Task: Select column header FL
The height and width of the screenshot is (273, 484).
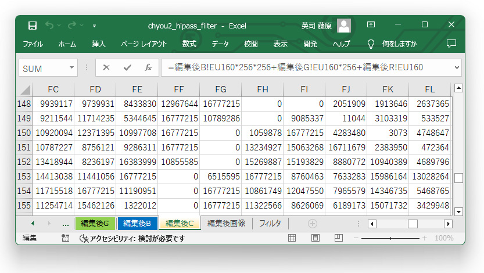Action: coord(430,89)
